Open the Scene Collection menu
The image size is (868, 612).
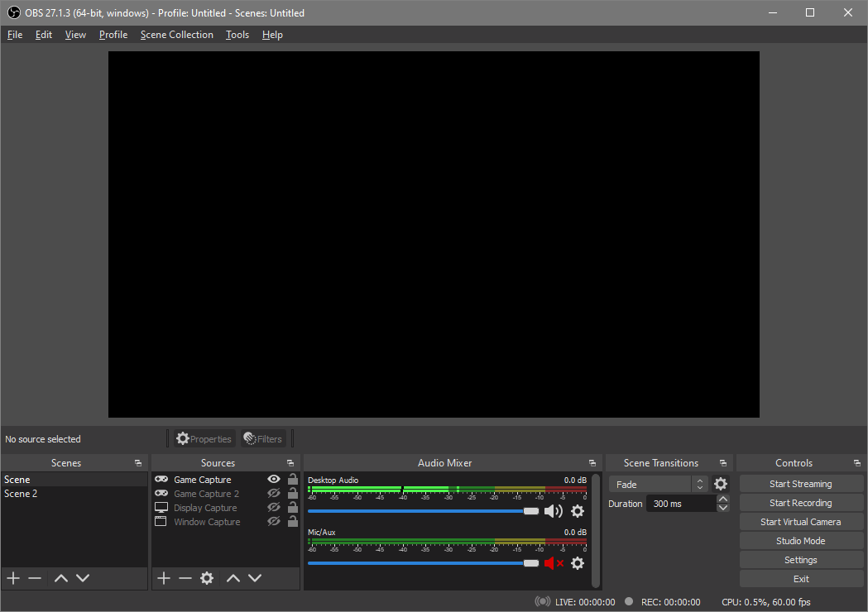coord(176,35)
